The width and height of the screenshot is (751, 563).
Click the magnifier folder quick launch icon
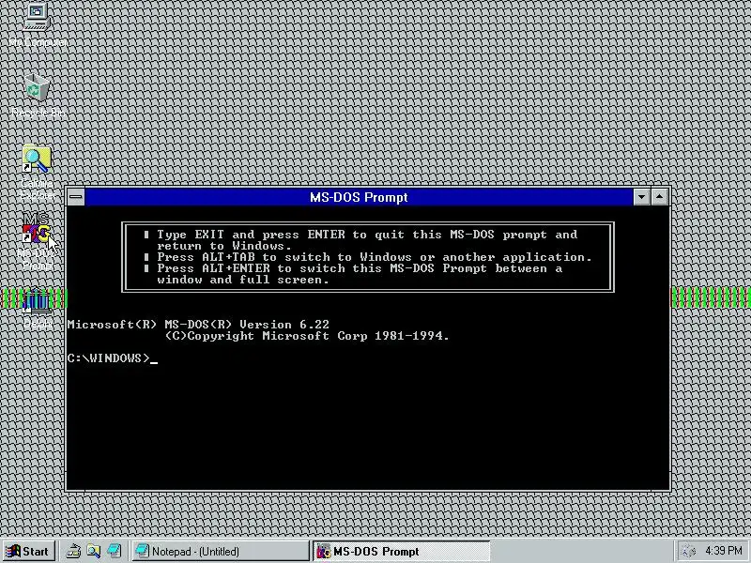tap(93, 551)
